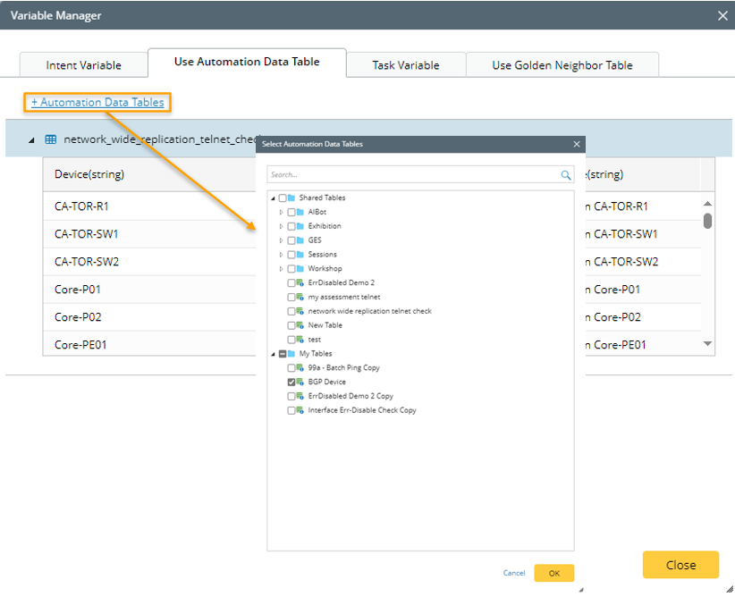Image resolution: width=735 pixels, height=597 pixels.
Task: Click into the Search input field
Action: coord(411,175)
